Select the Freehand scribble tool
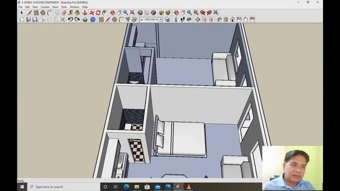The width and height of the screenshot is (340, 191). 134,20
